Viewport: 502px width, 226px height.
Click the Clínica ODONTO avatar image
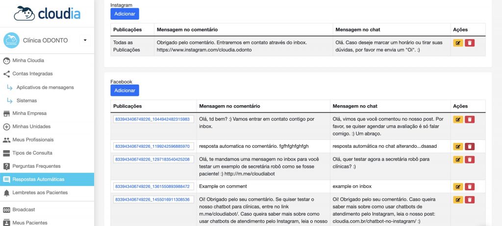[11, 40]
